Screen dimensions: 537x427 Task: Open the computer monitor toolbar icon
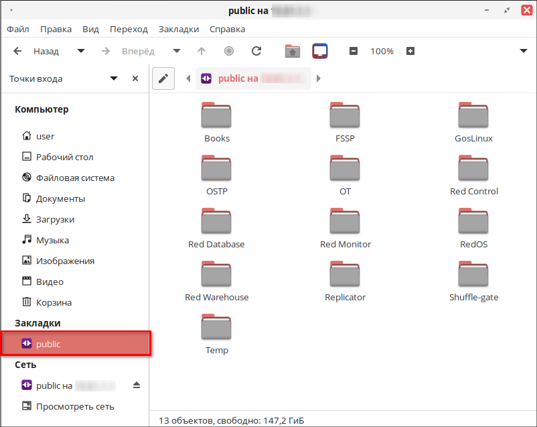click(x=320, y=51)
